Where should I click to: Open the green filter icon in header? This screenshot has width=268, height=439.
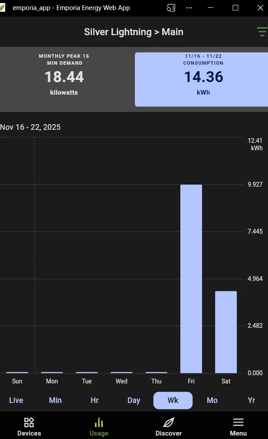point(261,32)
